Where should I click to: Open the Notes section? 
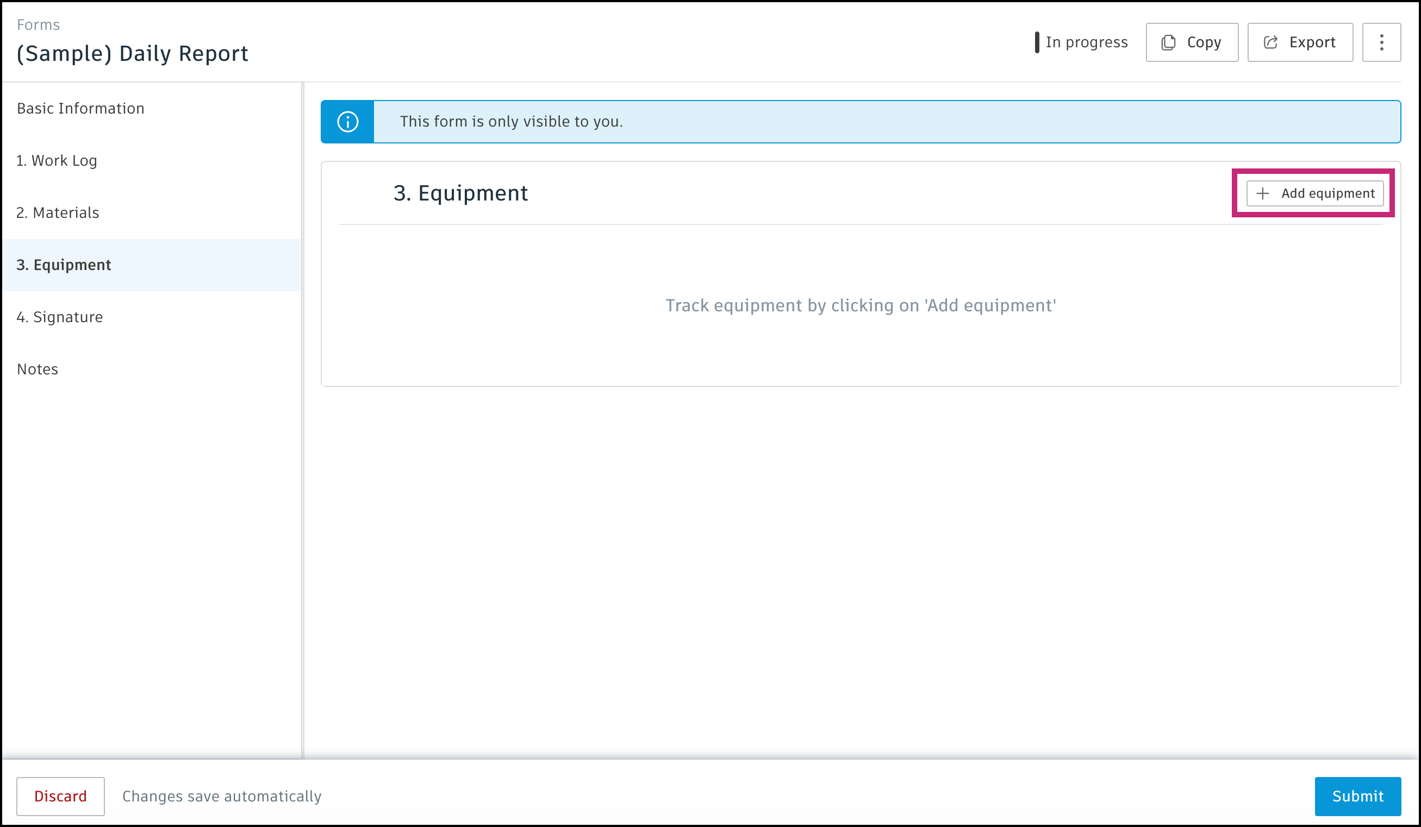[38, 369]
